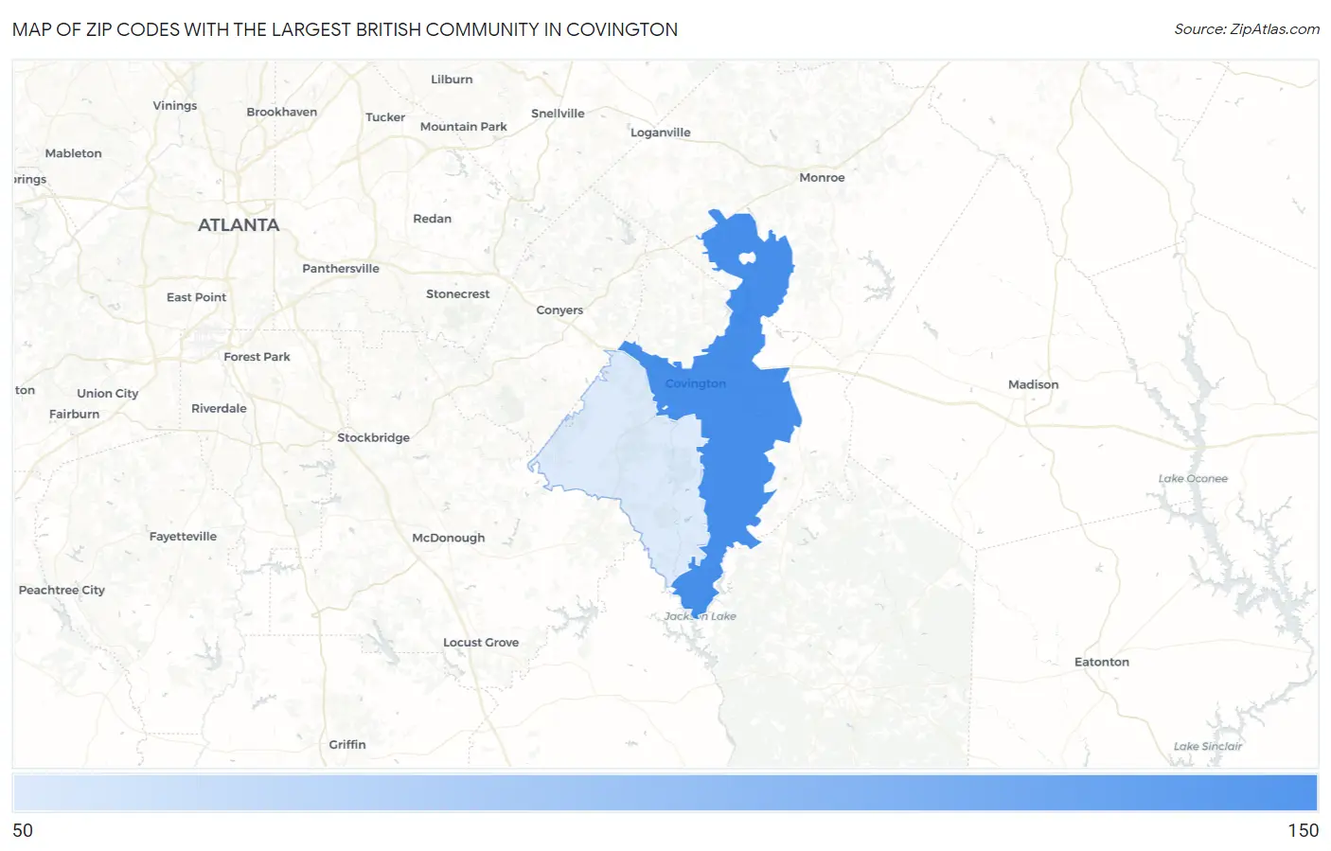1331x851 pixels.
Task: Click the Conyers map label
Action: (559, 310)
